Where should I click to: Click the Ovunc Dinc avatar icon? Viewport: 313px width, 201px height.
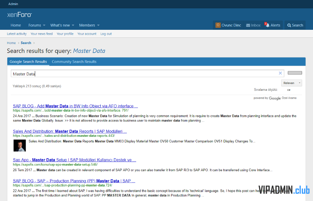point(218,25)
